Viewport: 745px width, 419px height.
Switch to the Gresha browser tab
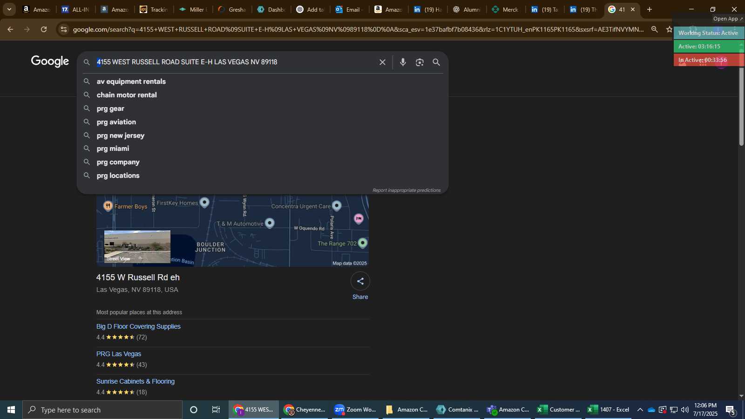tap(232, 9)
